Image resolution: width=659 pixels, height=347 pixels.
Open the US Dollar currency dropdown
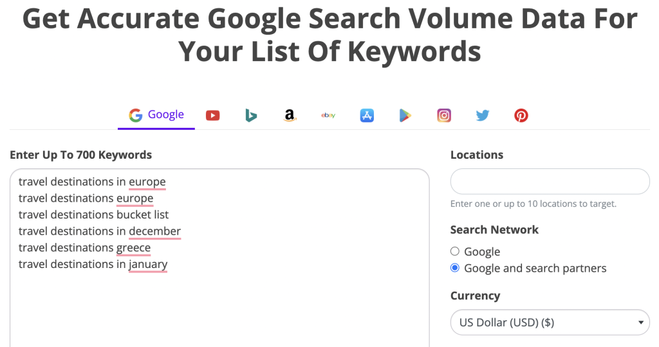[550, 322]
